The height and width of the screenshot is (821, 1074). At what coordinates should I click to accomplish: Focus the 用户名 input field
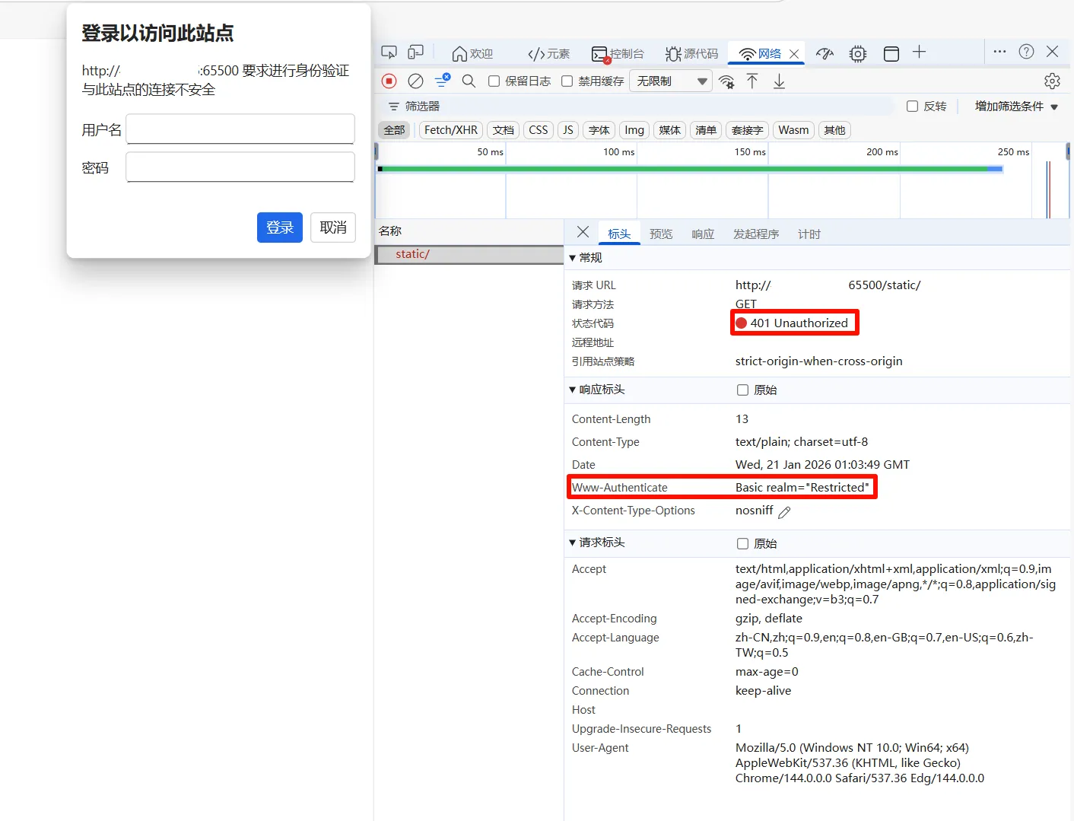pyautogui.click(x=240, y=129)
